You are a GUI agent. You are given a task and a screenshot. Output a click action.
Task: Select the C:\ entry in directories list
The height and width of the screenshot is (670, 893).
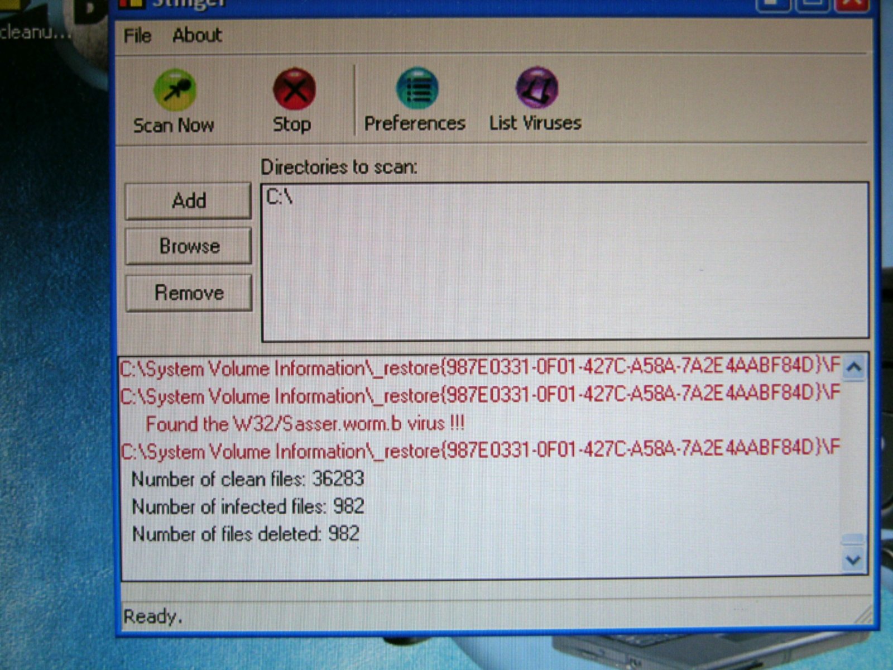coord(280,197)
